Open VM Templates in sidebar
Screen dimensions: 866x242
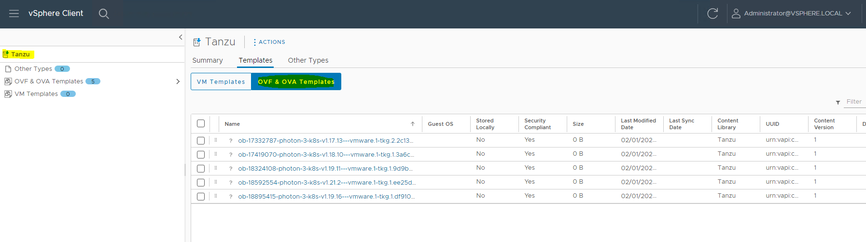point(36,94)
